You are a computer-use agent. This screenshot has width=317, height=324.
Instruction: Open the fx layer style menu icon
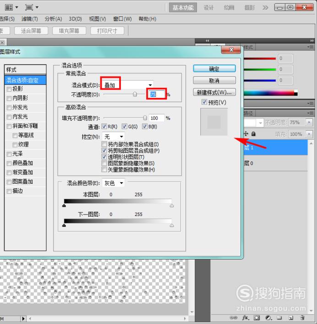tap(245, 318)
